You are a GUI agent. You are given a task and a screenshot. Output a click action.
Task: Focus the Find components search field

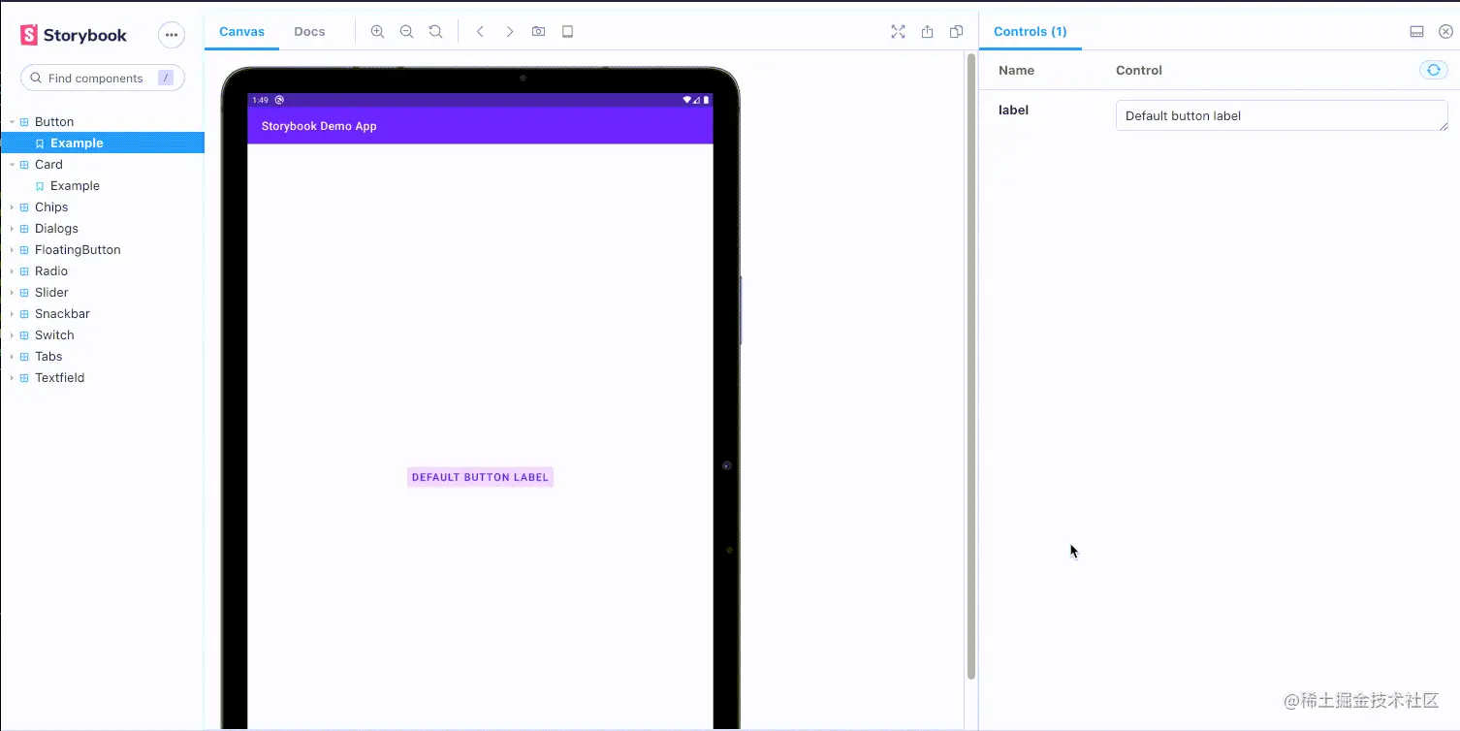(103, 79)
